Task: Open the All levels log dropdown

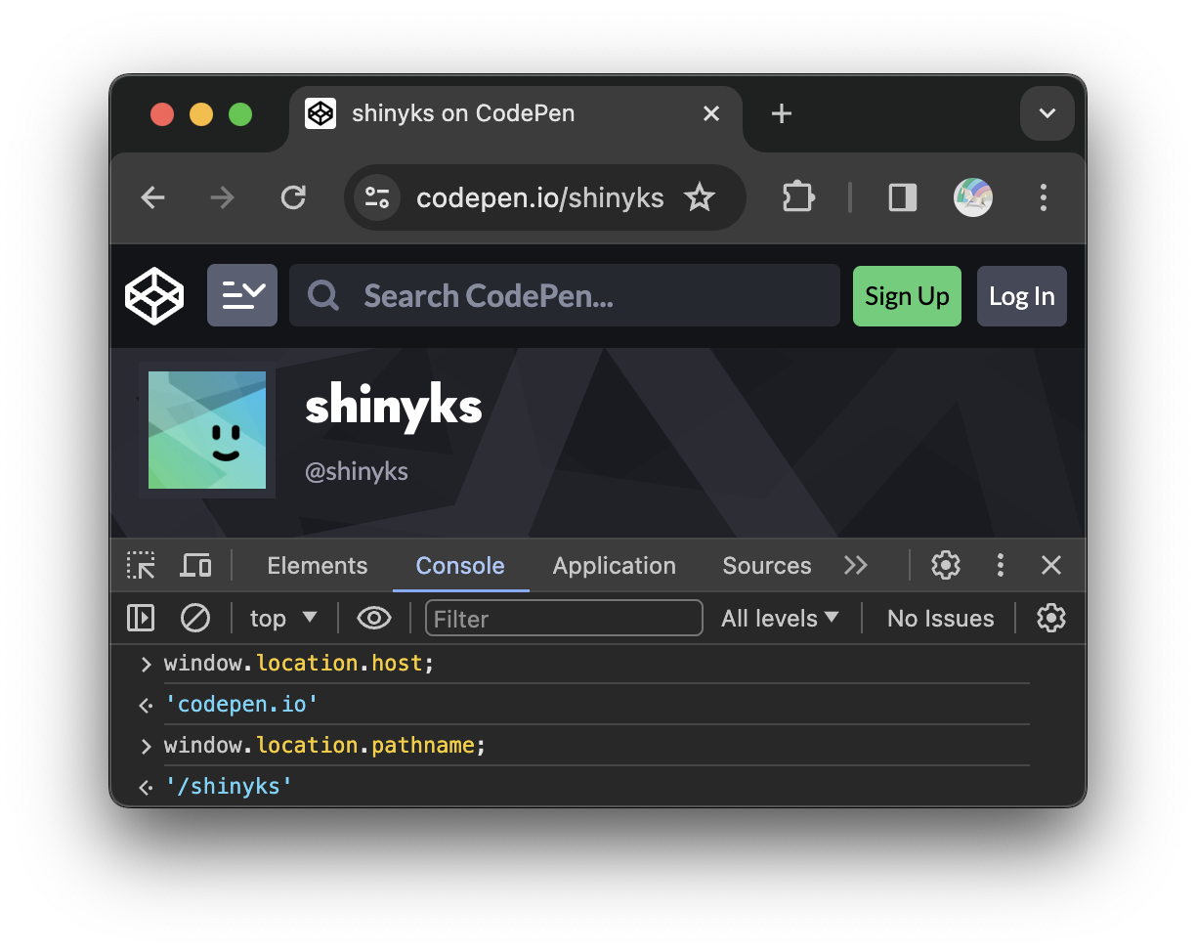Action: point(780,619)
